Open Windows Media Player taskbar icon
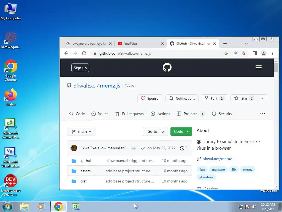 click(x=41, y=206)
